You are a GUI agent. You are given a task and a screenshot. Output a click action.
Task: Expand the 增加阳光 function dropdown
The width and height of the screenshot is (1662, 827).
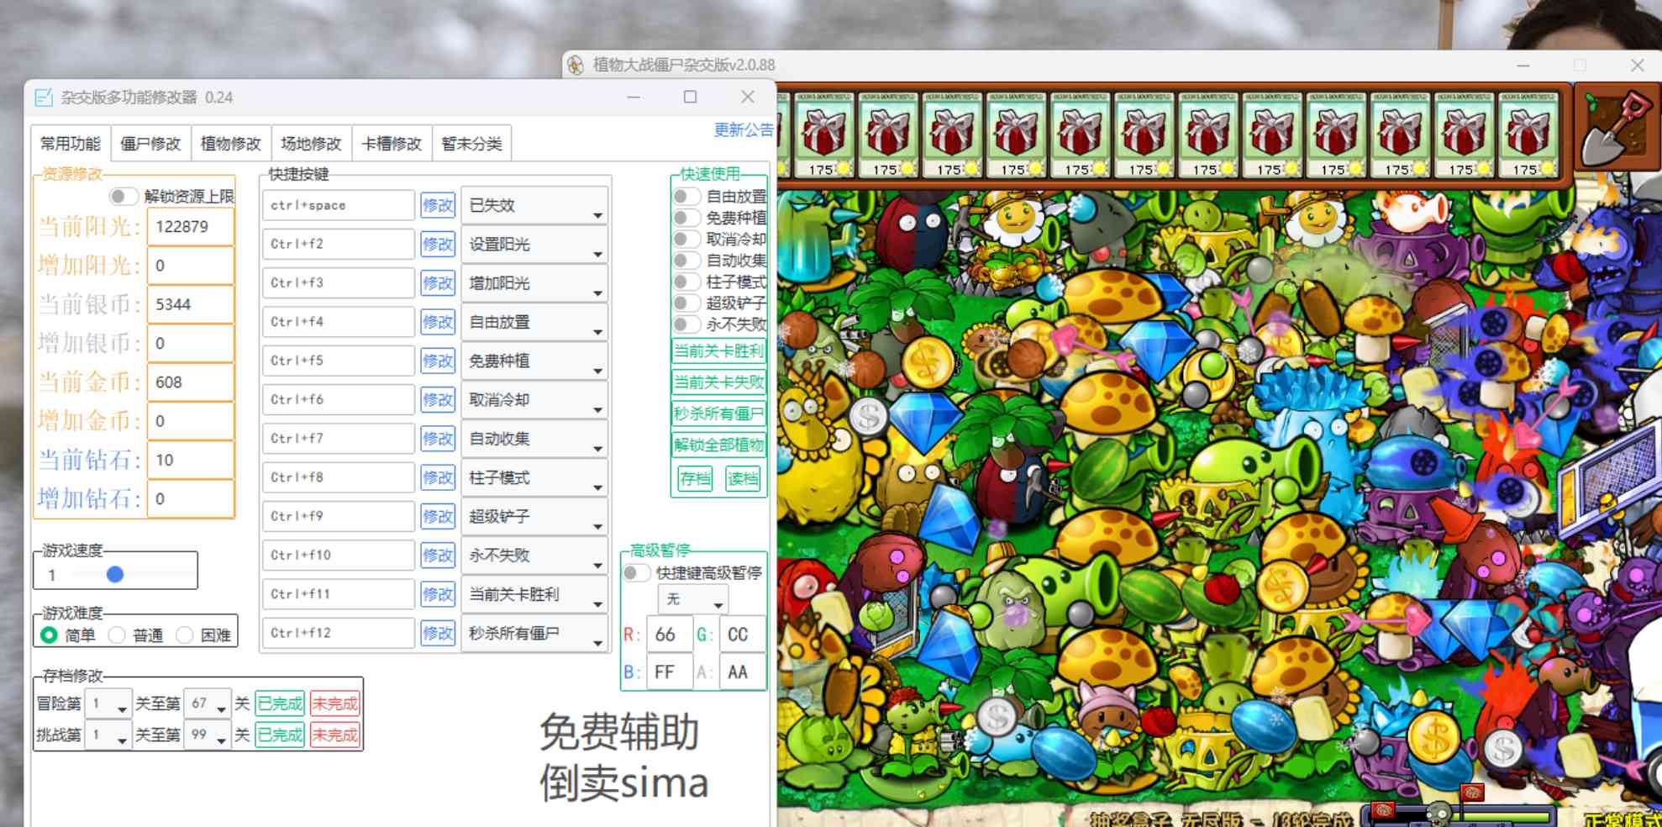pyautogui.click(x=534, y=283)
